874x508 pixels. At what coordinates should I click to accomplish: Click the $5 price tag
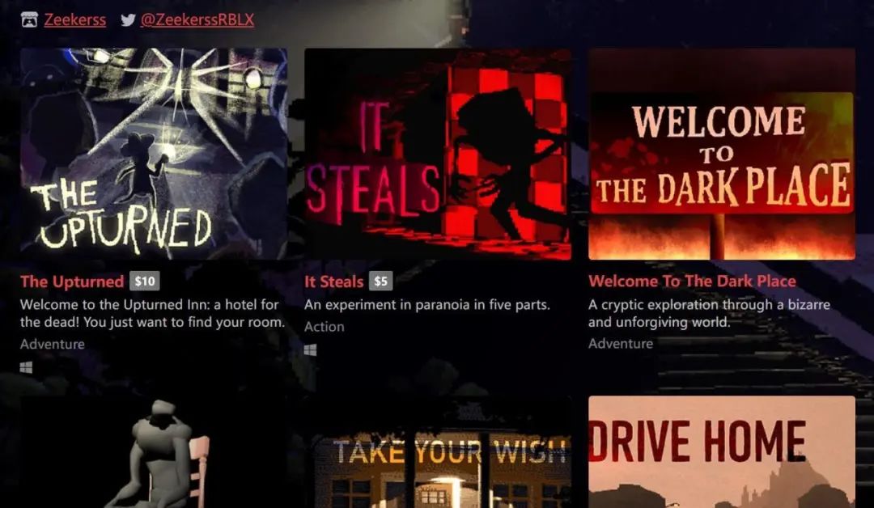point(380,282)
